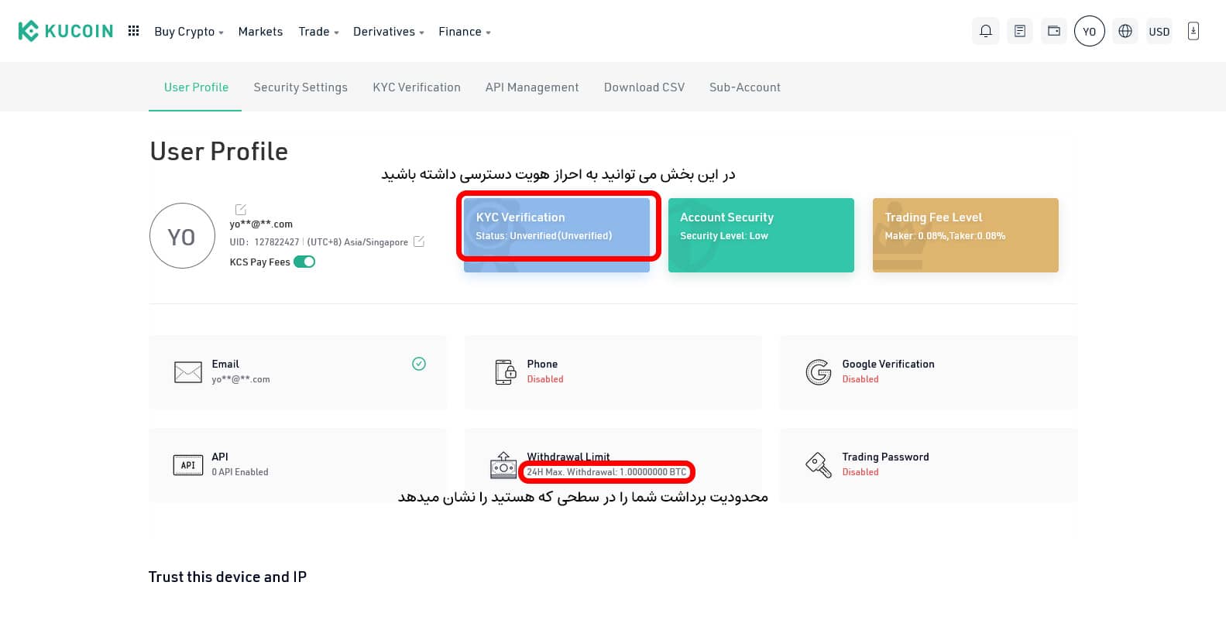This screenshot has height=630, width=1226.
Task: Open the Markets menu item
Action: click(260, 32)
